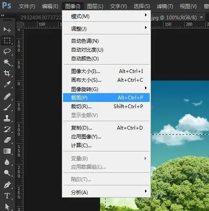Select the Dodge tool
This screenshot has width=209, height=211.
point(7,173)
